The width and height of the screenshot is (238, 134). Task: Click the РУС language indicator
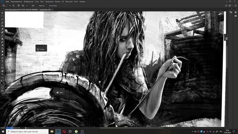221,131
